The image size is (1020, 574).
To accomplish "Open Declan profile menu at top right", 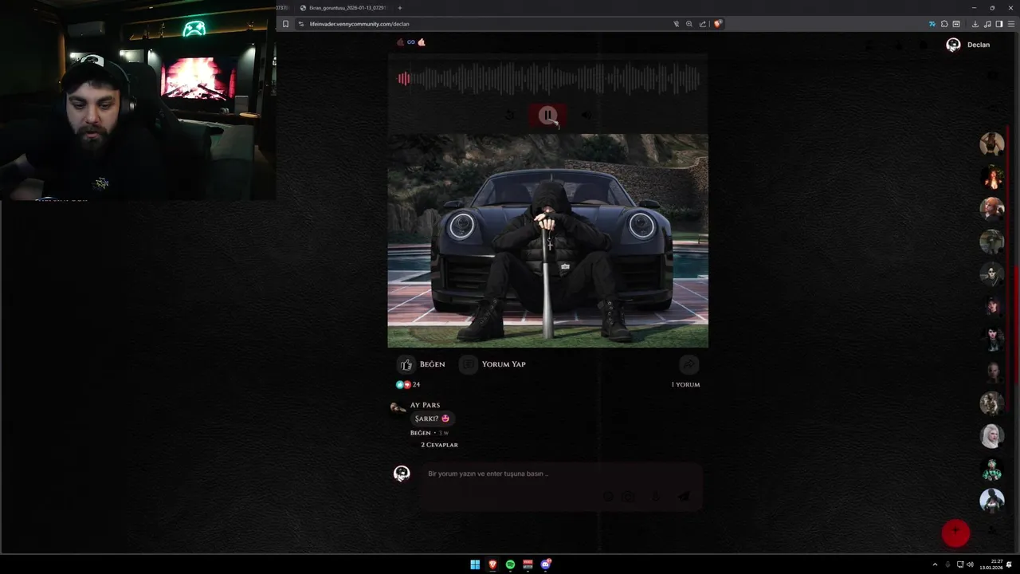I will tap(968, 45).
